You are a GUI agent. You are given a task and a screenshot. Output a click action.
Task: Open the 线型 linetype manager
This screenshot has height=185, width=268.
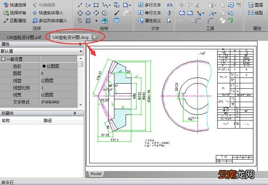tap(256, 13)
